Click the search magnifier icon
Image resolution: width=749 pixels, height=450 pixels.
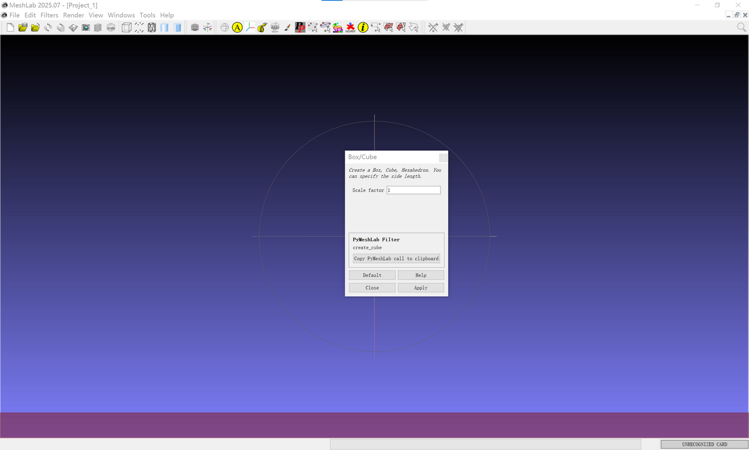(x=741, y=27)
